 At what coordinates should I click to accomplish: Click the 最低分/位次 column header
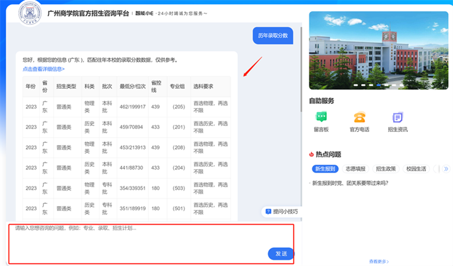(132, 86)
